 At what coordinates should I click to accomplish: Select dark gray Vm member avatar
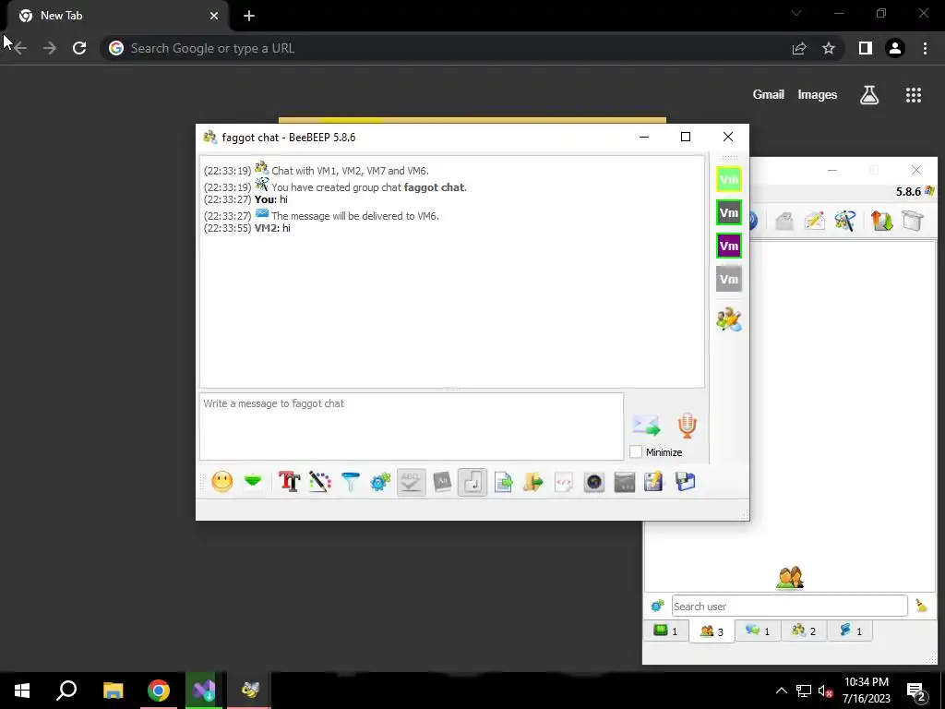pyautogui.click(x=729, y=213)
